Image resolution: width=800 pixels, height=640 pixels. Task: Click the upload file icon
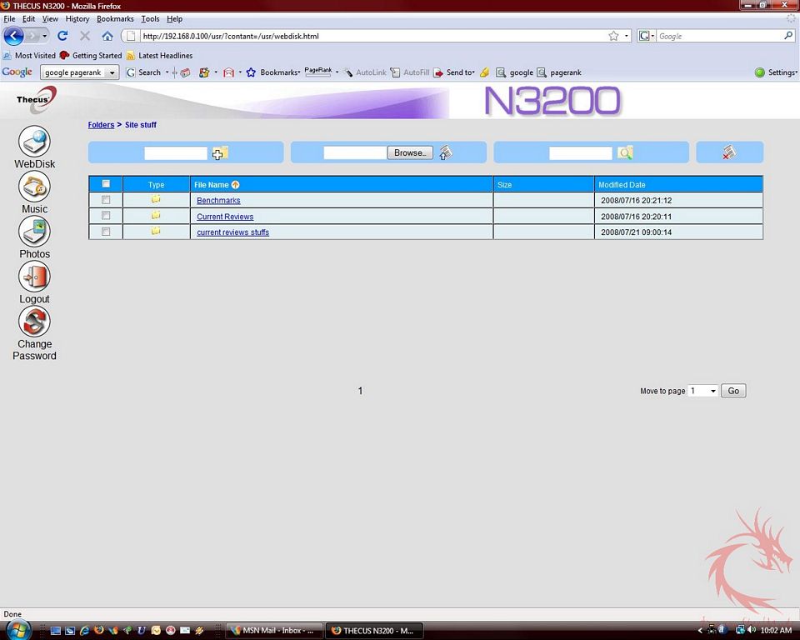coord(445,152)
